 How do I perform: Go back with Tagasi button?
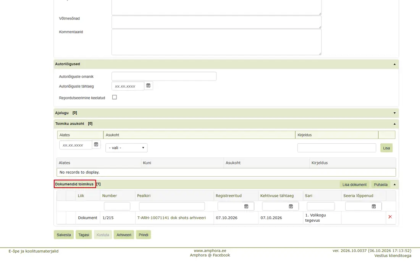pyautogui.click(x=84, y=235)
